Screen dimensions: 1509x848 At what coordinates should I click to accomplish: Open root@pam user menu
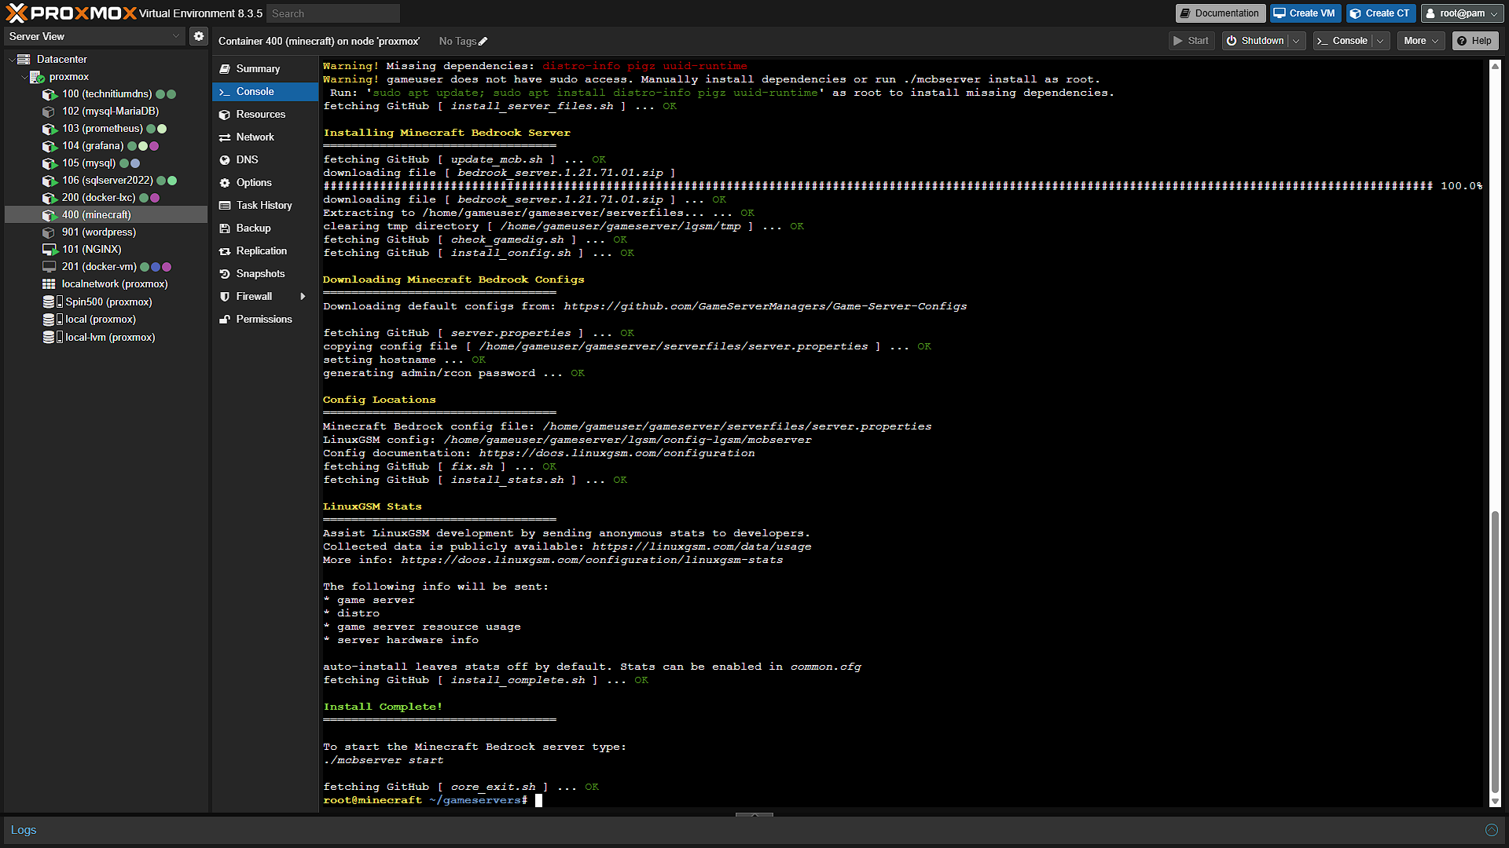click(x=1461, y=13)
